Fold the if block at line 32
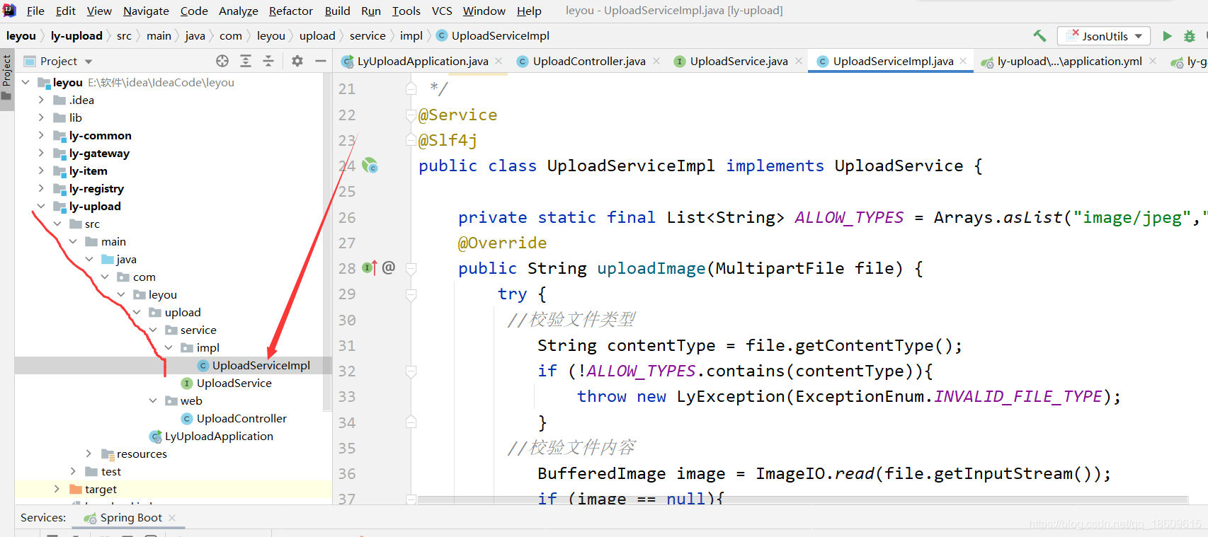This screenshot has width=1208, height=537. pos(411,371)
